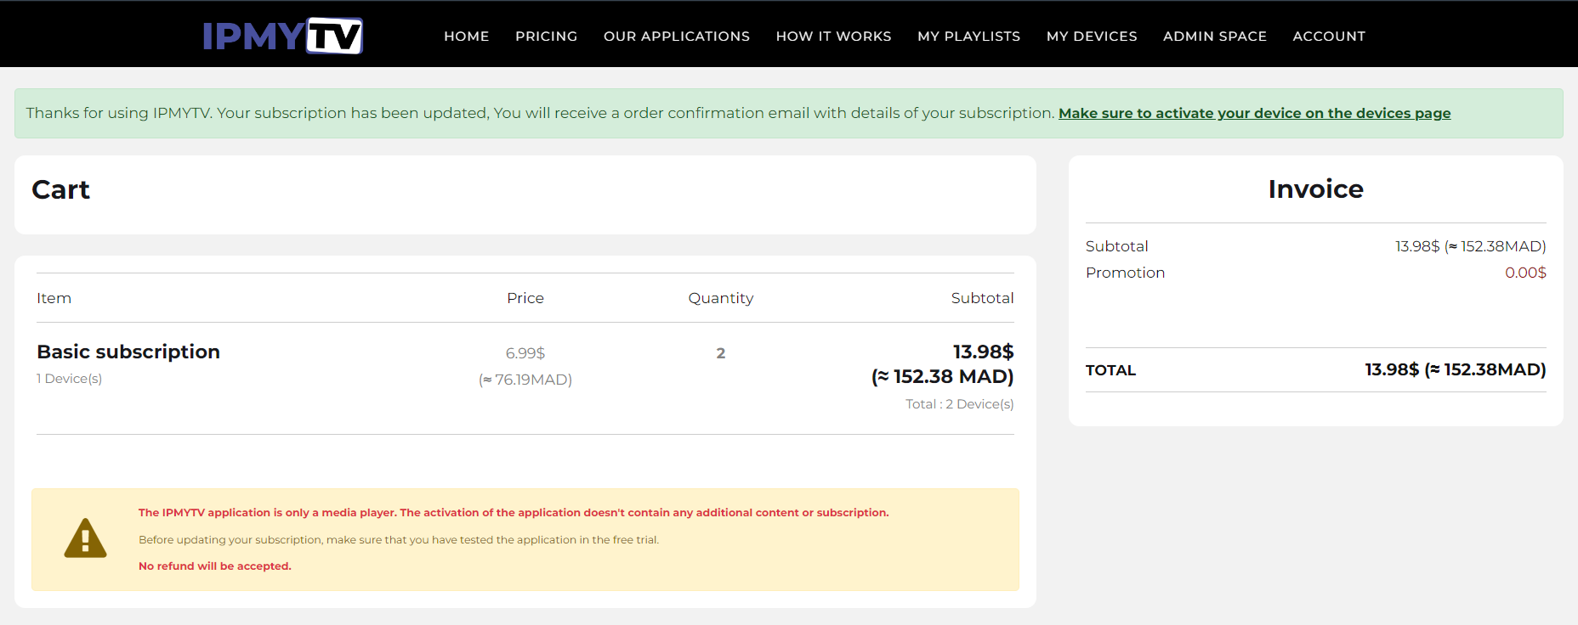Viewport: 1578px width, 625px height.
Task: Open the HOME menu item
Action: [467, 37]
